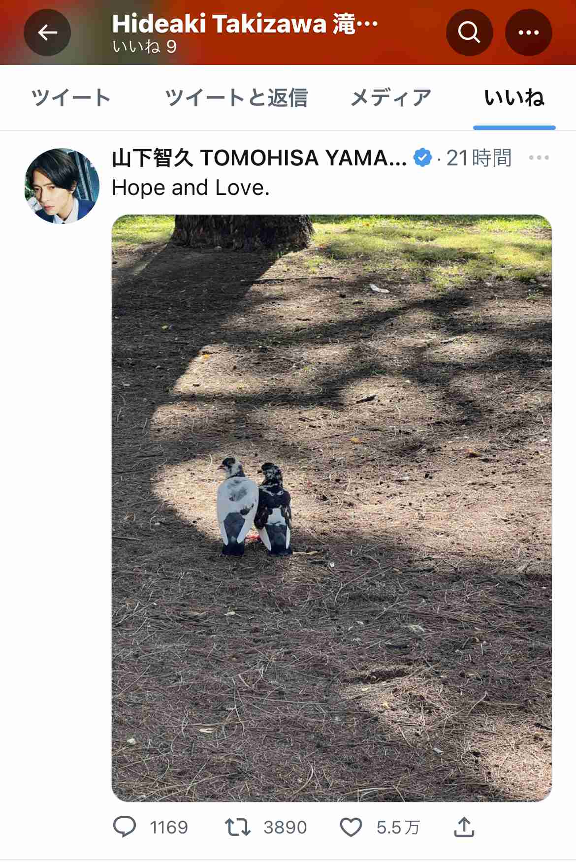Tap the 5.5万 likes count

(x=398, y=828)
